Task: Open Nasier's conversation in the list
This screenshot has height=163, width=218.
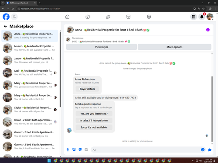Action: 30,48
